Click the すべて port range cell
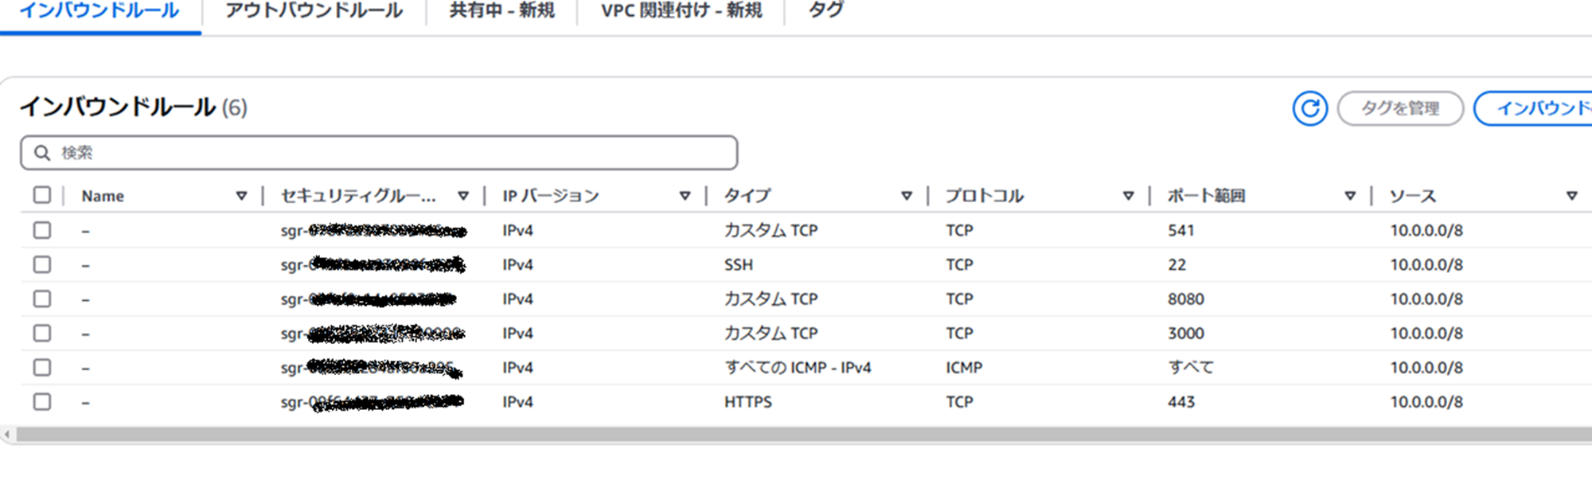The width and height of the screenshot is (1592, 488). coord(1191,368)
